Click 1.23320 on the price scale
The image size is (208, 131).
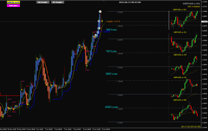[x=205, y=113]
